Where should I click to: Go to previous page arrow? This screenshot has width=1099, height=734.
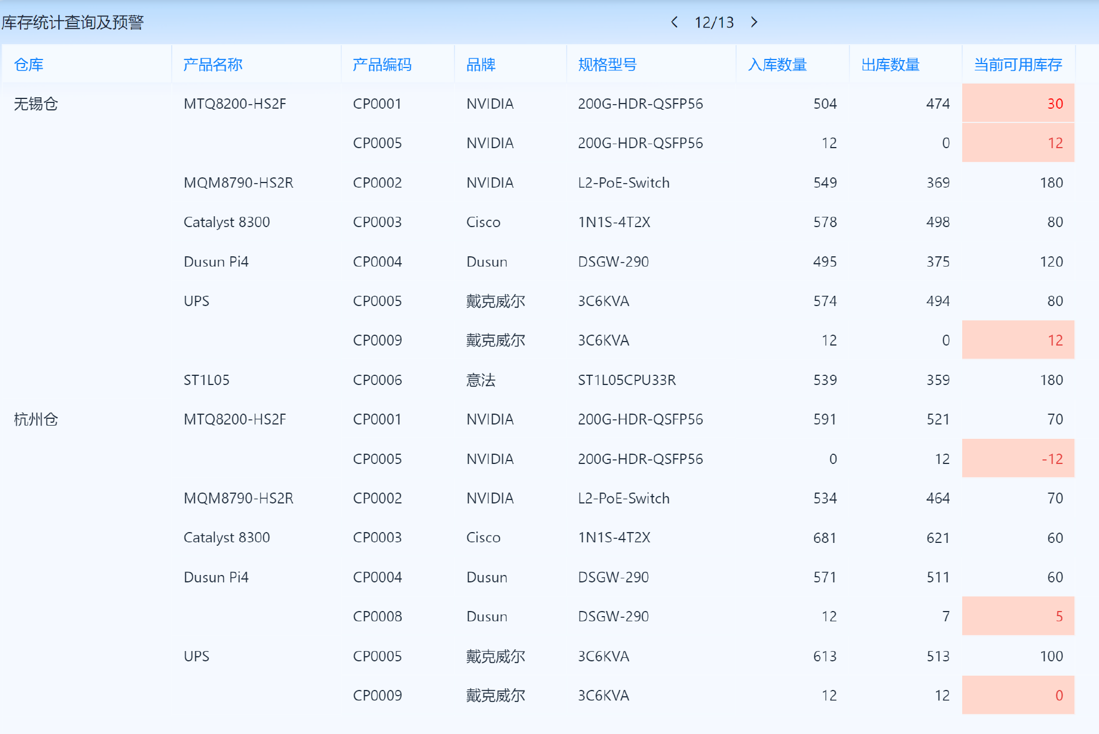click(x=674, y=22)
